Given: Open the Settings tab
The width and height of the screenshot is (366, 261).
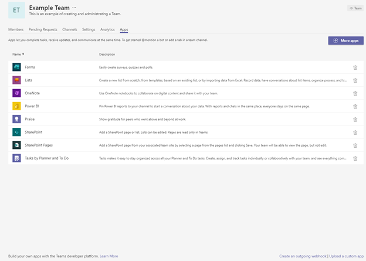Looking at the screenshot, I should 89,29.
